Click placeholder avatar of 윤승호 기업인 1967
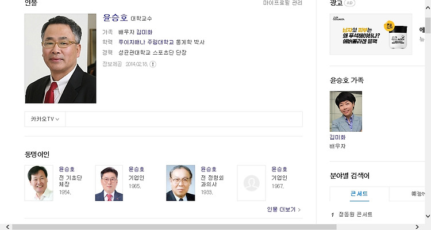Screen dimensions: 431x230 [x=252, y=183]
